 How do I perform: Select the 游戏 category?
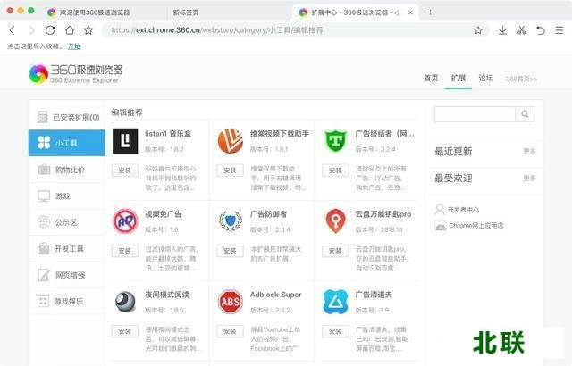67,195
